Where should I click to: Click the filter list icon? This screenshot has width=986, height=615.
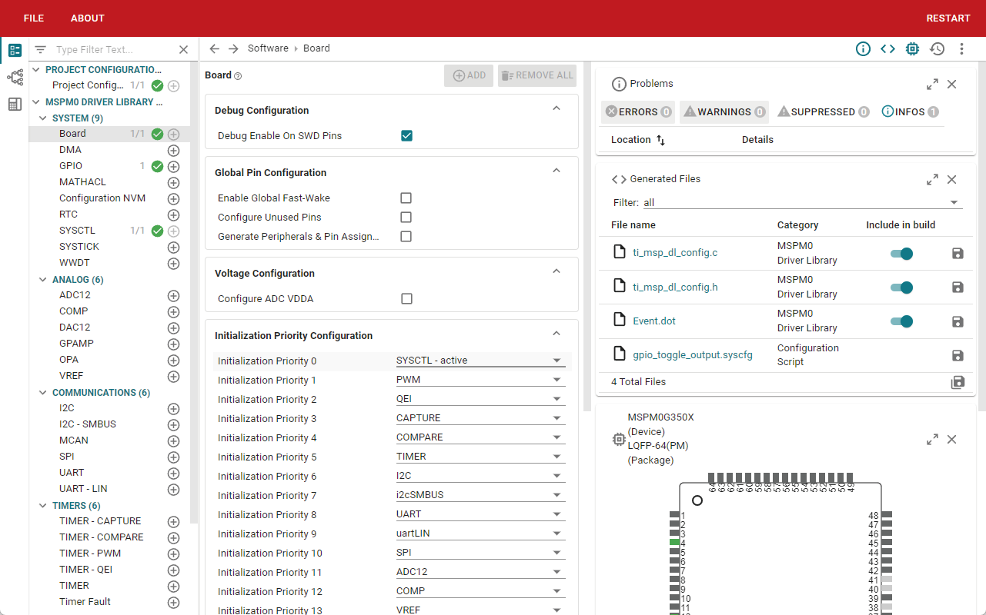click(41, 49)
